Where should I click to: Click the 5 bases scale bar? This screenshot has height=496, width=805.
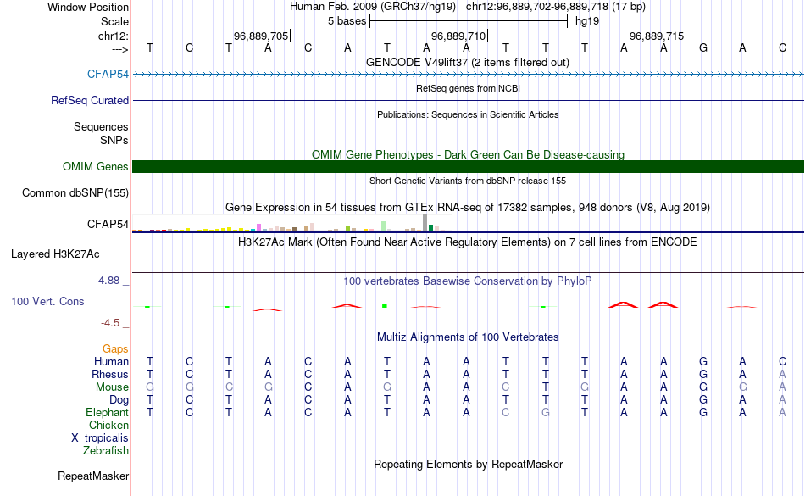click(x=469, y=21)
